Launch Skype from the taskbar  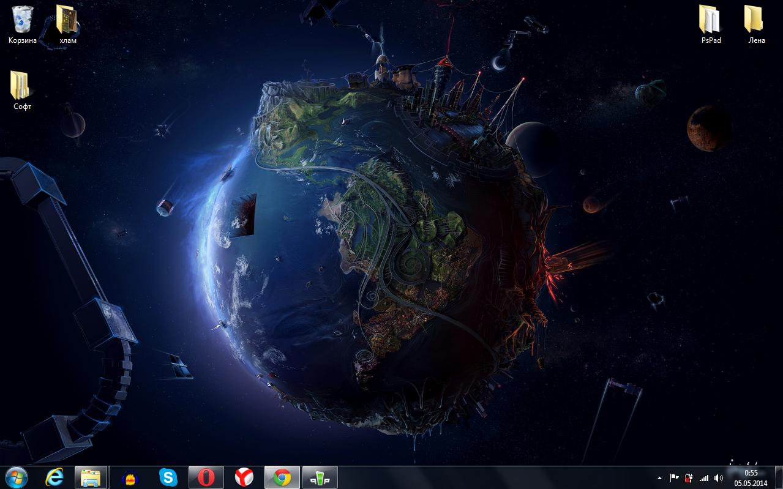pyautogui.click(x=168, y=477)
